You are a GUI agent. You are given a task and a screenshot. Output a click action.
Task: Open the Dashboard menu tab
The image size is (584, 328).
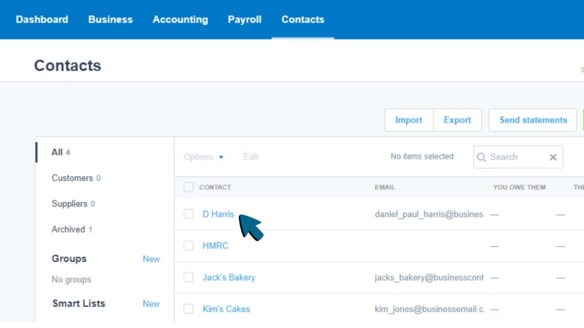(42, 19)
